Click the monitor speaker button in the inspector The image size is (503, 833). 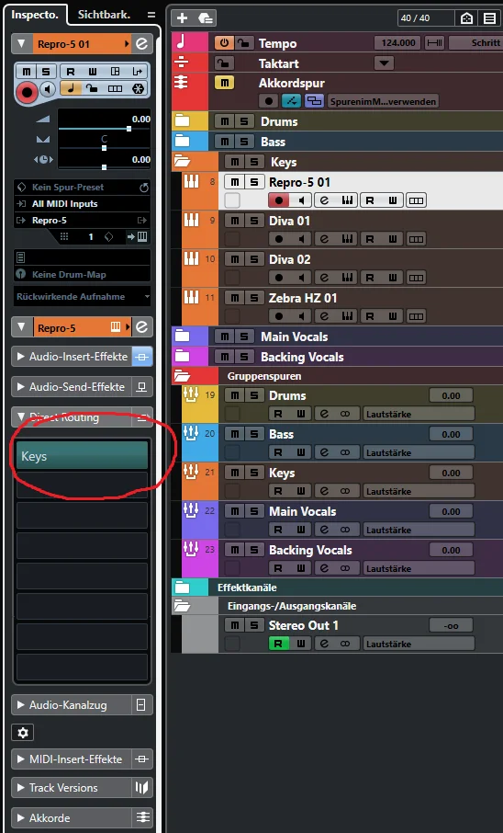[x=48, y=88]
